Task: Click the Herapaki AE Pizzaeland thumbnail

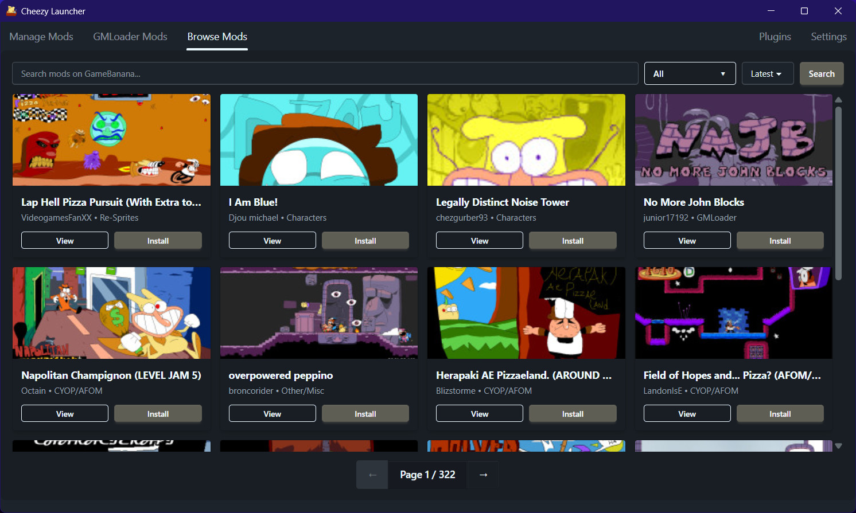Action: click(x=526, y=313)
